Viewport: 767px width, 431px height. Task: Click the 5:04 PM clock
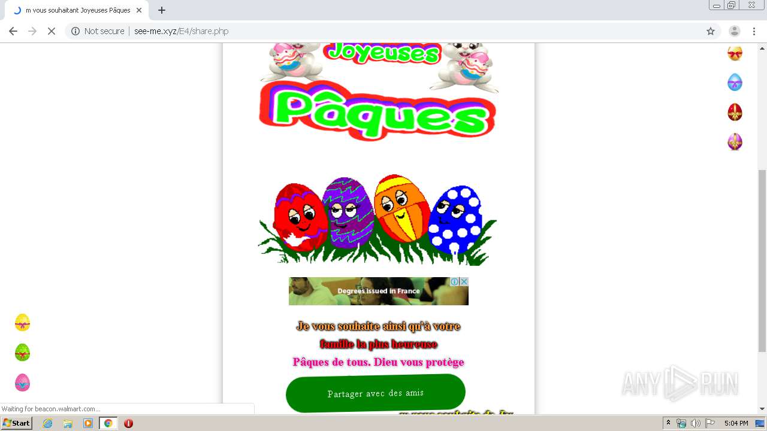click(736, 423)
